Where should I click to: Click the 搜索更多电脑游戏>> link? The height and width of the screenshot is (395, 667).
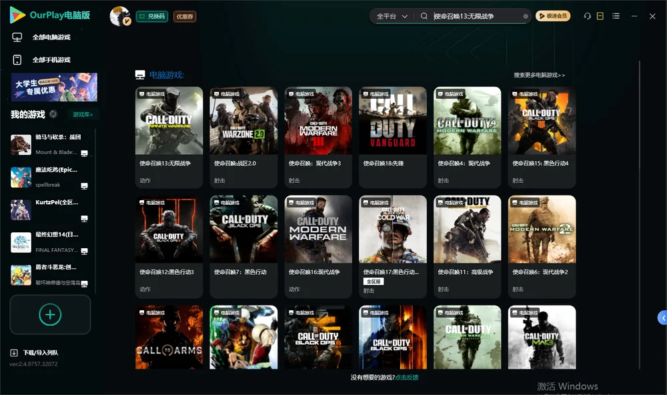click(x=539, y=75)
